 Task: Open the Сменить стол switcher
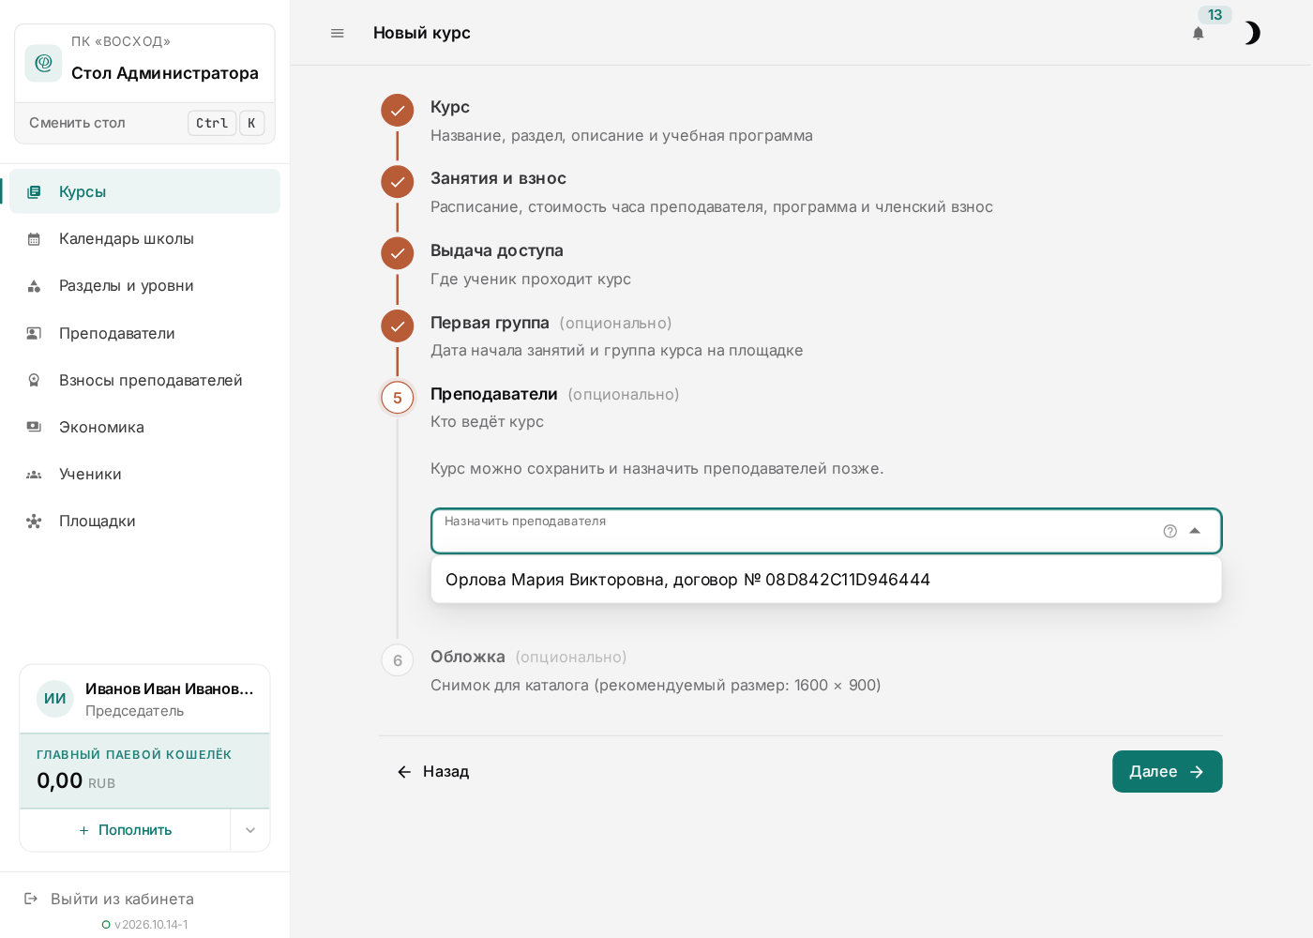click(145, 123)
